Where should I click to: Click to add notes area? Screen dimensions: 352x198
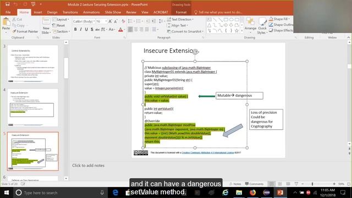(88, 166)
